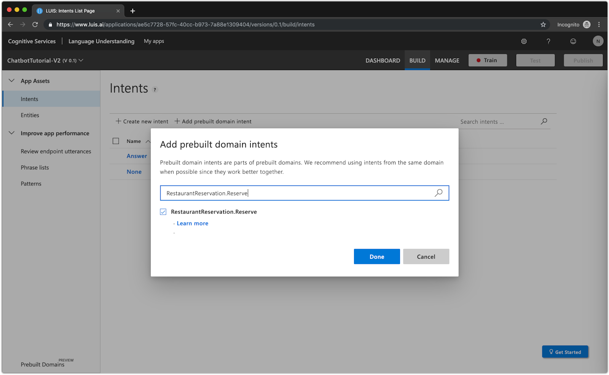The image size is (609, 375).
Task: Switch to the MANAGE tab
Action: coord(447,60)
